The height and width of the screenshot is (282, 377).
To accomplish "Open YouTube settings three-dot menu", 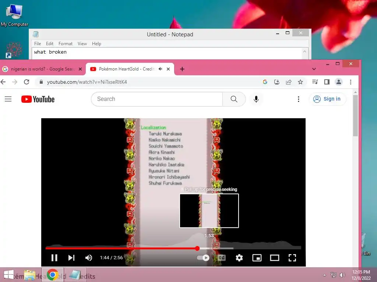I will pos(298,99).
